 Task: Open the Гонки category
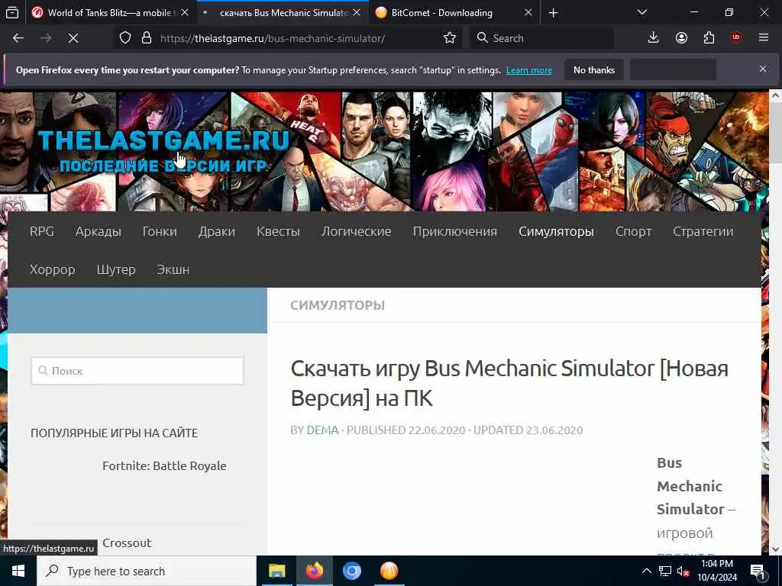coord(160,231)
